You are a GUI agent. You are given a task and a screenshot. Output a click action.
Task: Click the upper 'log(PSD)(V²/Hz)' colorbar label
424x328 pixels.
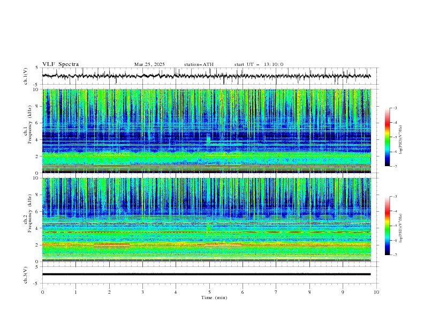(x=401, y=140)
